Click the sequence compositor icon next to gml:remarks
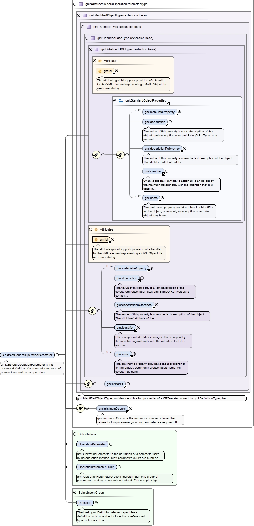The image size is (254, 526). click(88, 384)
